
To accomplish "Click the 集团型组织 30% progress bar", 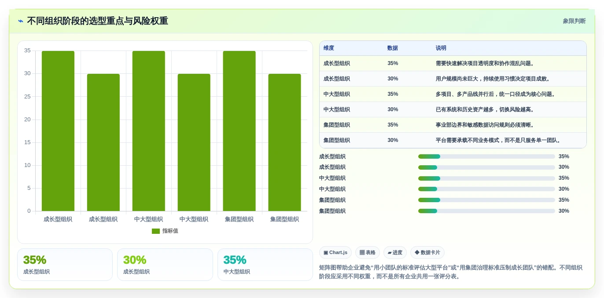I will [486, 211].
